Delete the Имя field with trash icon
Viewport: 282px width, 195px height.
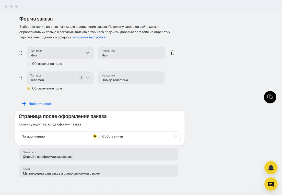173,53
